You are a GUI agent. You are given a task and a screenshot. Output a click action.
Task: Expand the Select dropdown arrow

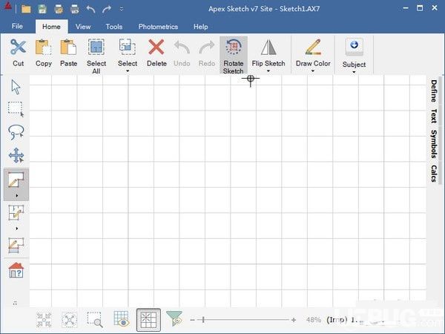128,71
